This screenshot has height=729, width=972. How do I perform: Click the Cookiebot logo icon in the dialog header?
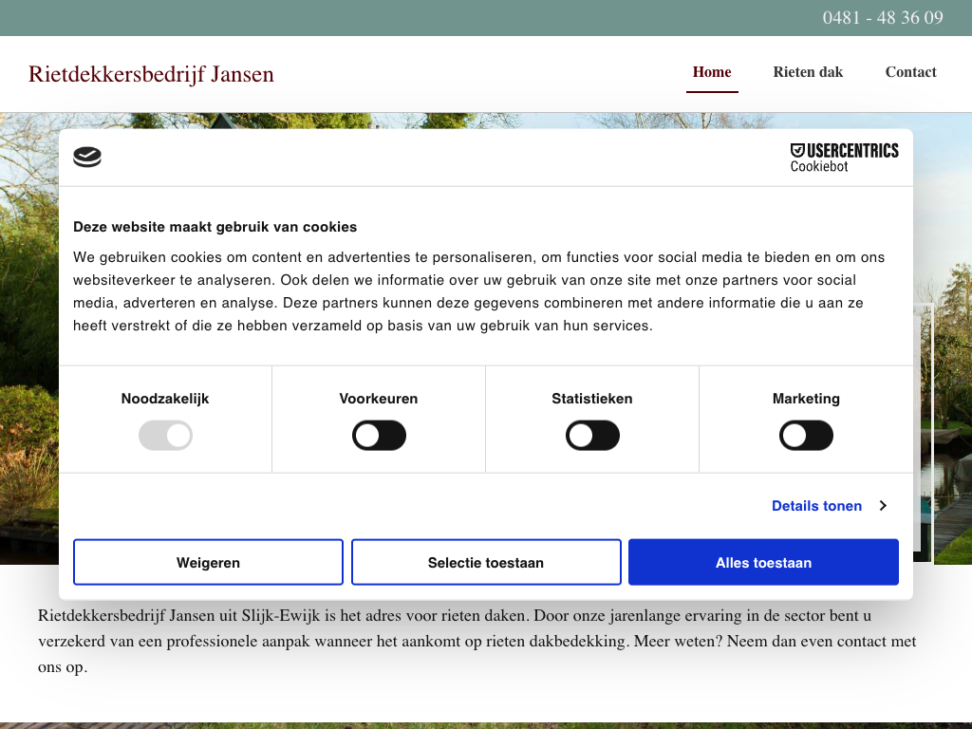[x=87, y=158]
